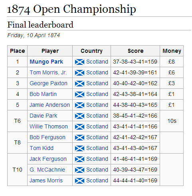Click the flag icon in Jamie Anderson row
The height and width of the screenshot is (196, 192).
point(79,105)
